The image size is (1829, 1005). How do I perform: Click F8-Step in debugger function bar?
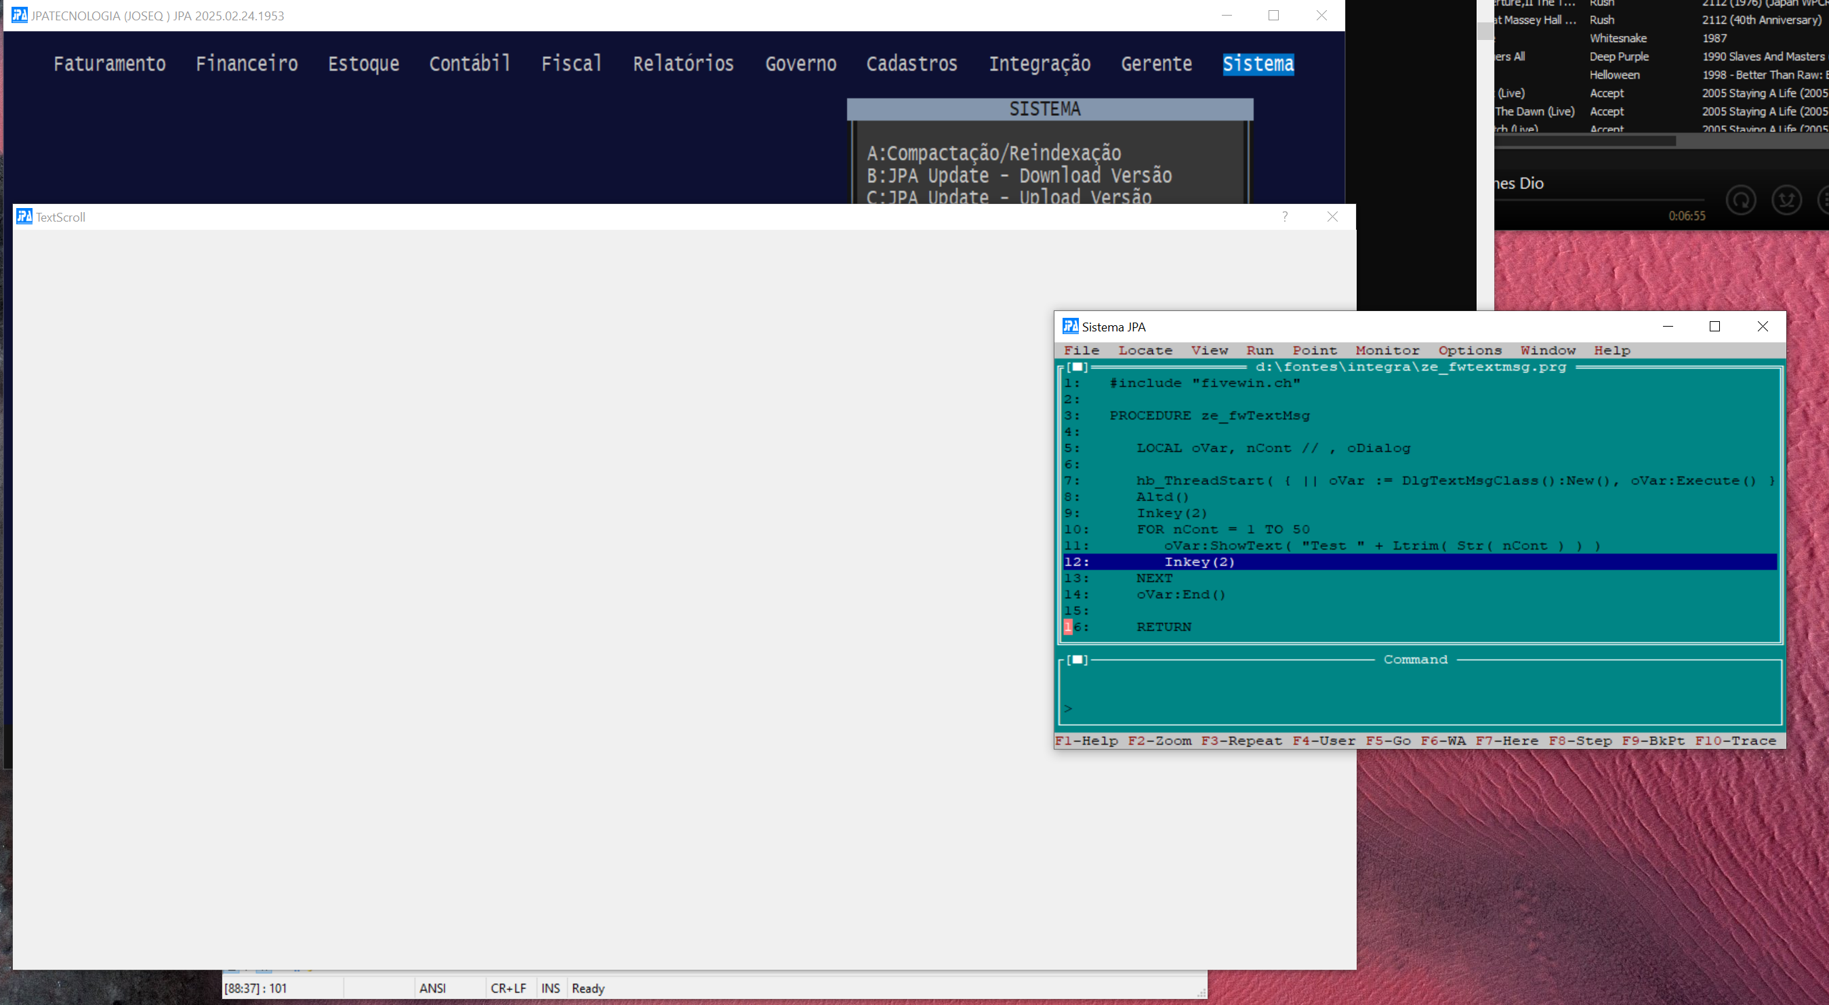coord(1580,741)
